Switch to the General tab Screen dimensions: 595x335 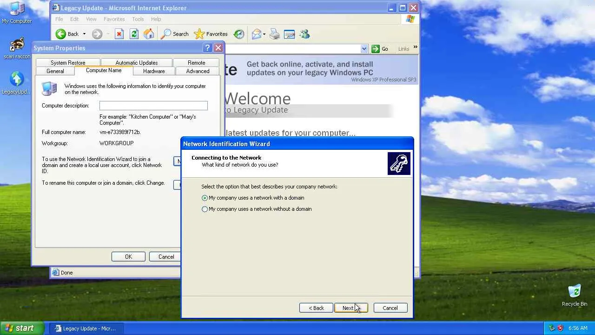[x=55, y=71]
